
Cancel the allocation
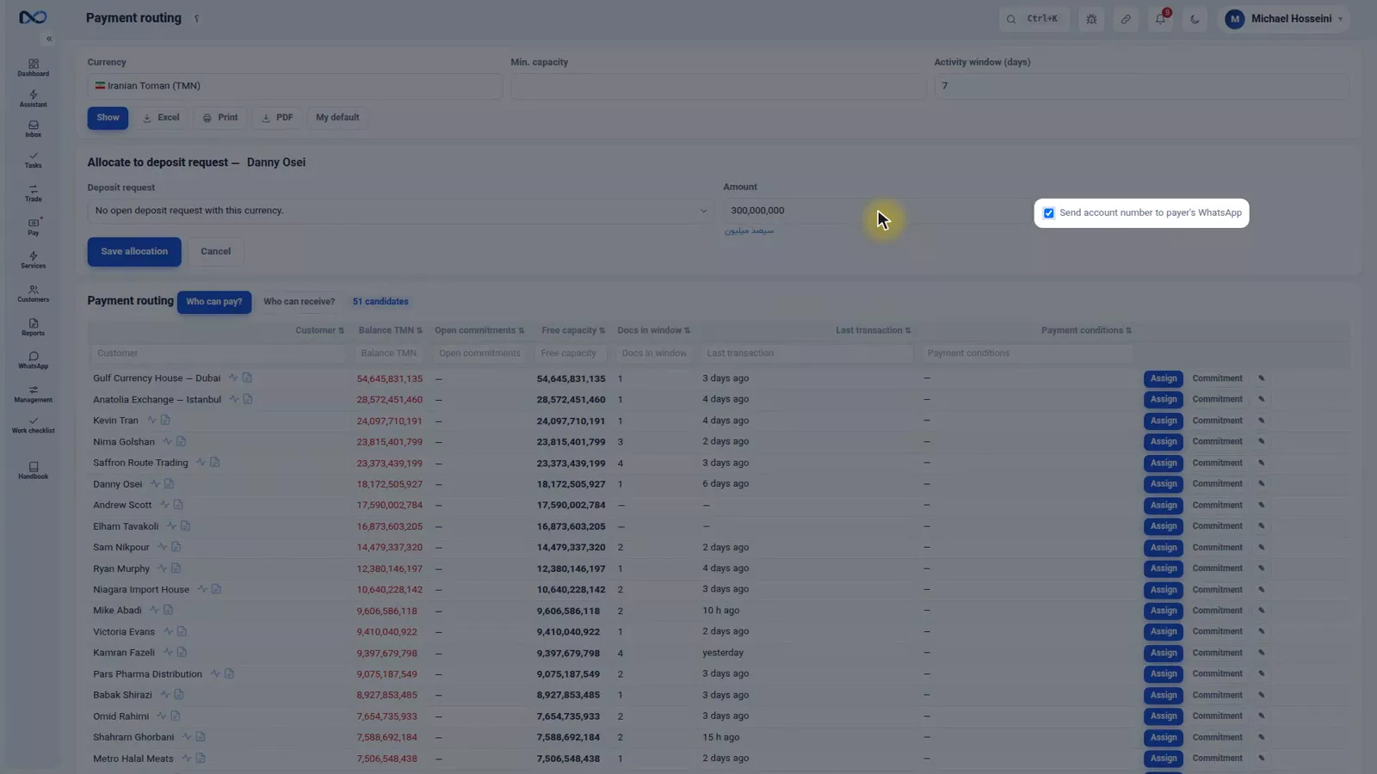click(x=215, y=252)
